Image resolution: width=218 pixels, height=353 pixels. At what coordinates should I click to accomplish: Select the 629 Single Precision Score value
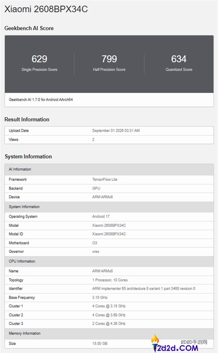(x=39, y=59)
